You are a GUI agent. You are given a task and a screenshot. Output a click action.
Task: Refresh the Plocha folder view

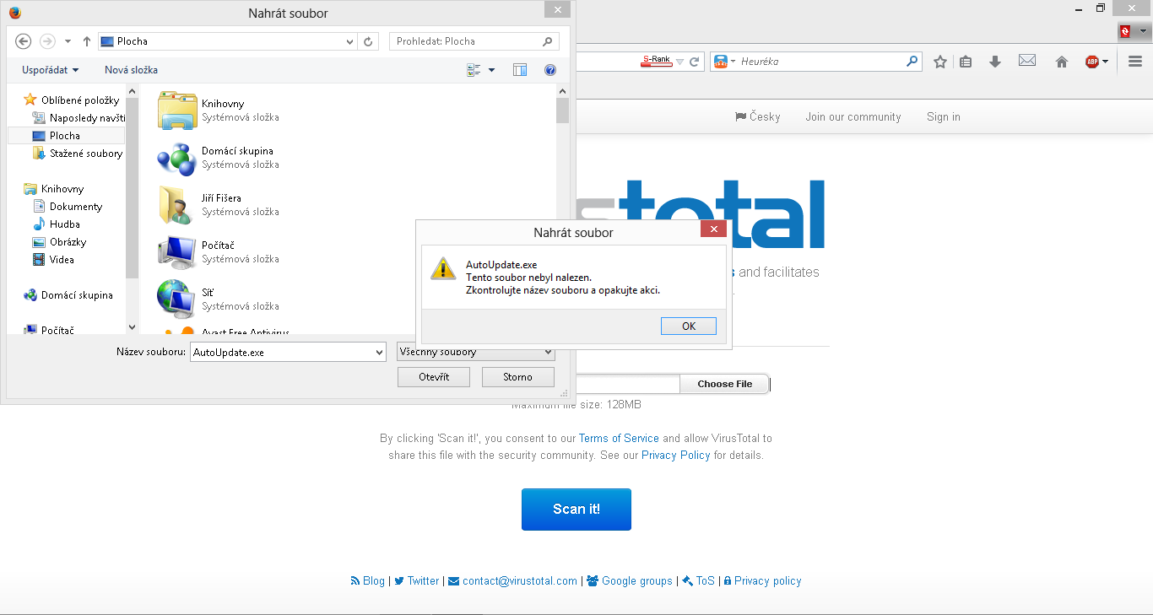click(x=368, y=41)
